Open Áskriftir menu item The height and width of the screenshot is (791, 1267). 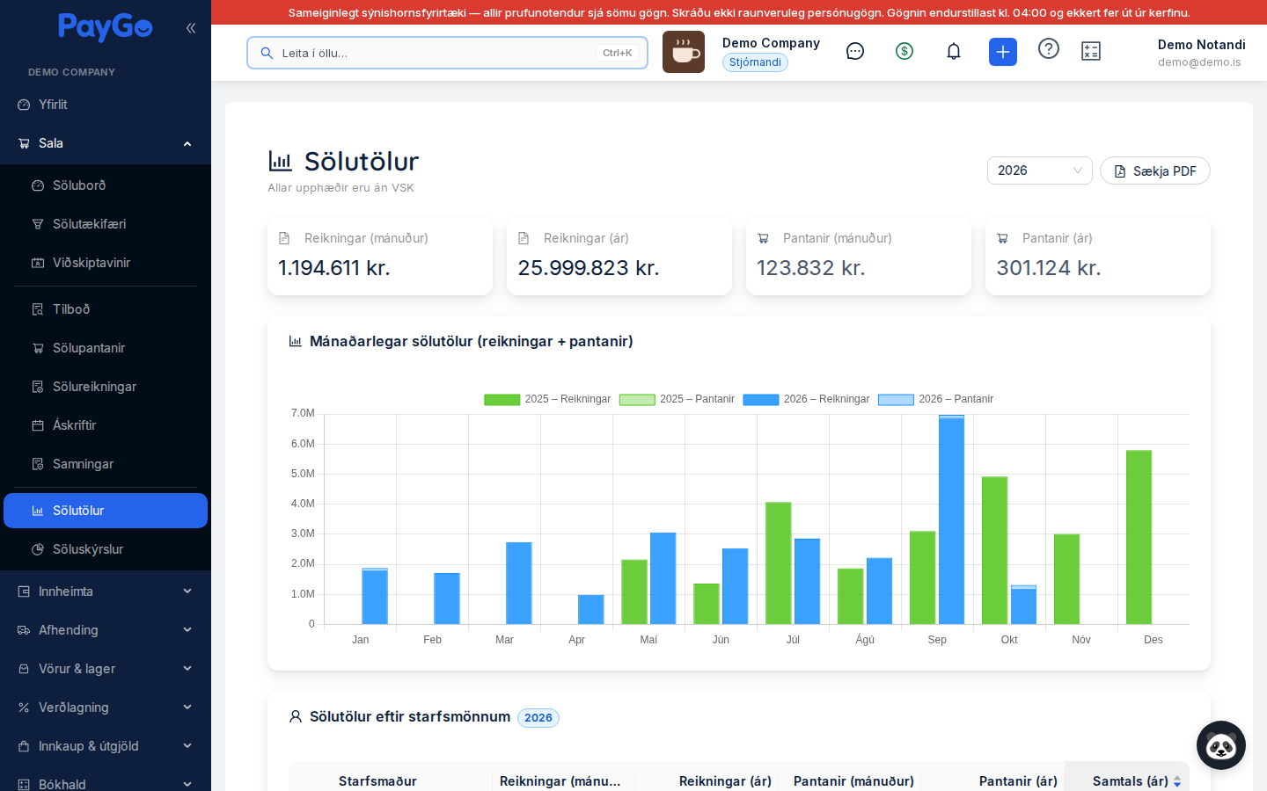(106, 425)
